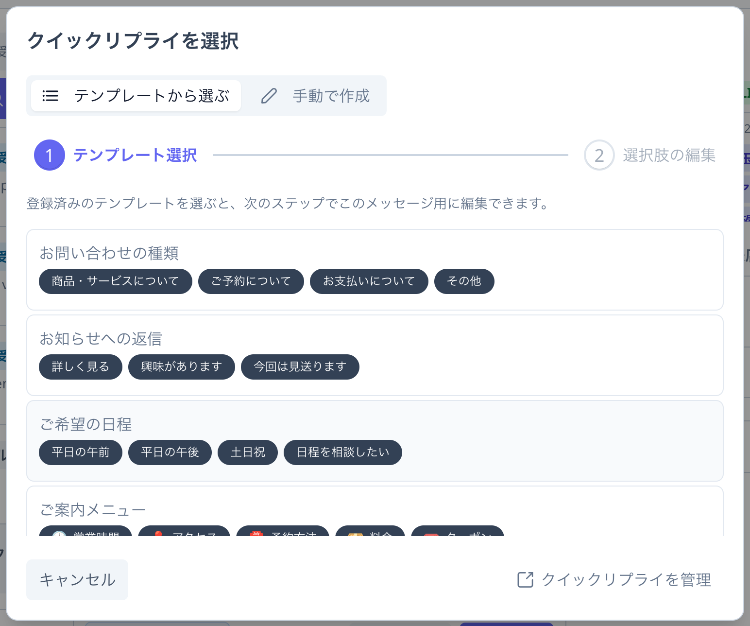
Task: Click the クイックリプライを選択 dialog title
Action: (x=133, y=41)
